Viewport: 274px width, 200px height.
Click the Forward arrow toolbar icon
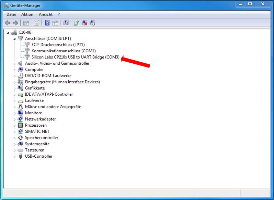(x=15, y=23)
